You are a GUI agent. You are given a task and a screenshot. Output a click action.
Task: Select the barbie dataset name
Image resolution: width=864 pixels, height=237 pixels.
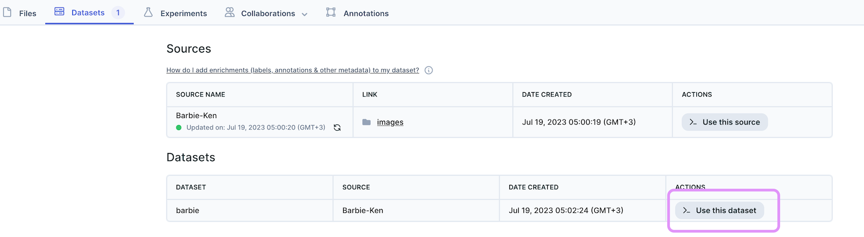[187, 211]
